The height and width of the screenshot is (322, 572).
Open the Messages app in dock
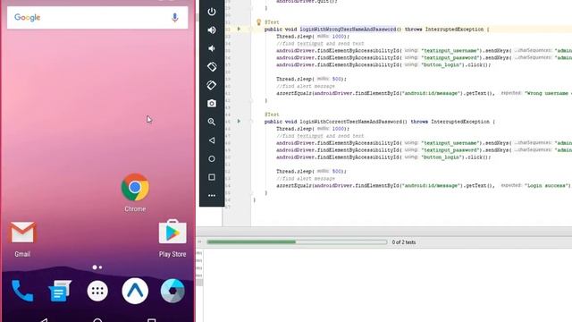[x=60, y=291]
